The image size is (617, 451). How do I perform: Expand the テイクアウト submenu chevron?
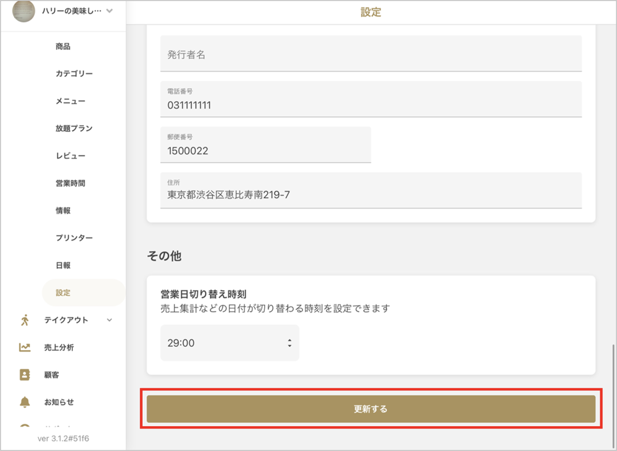tap(110, 320)
